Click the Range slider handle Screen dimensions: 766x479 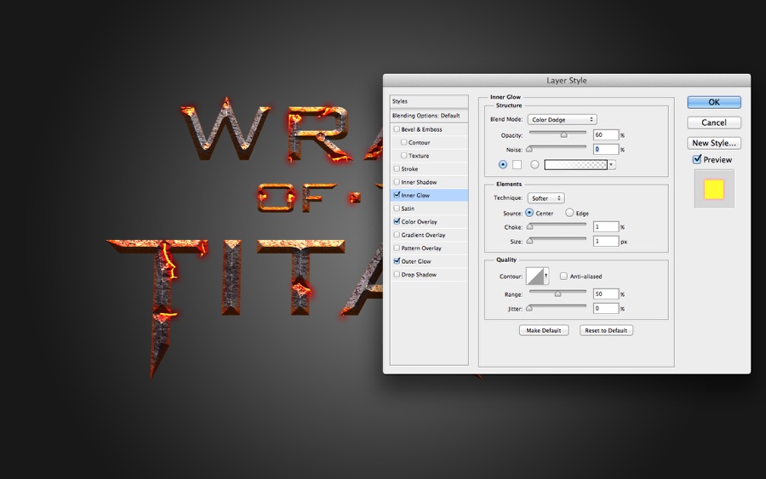coord(557,294)
